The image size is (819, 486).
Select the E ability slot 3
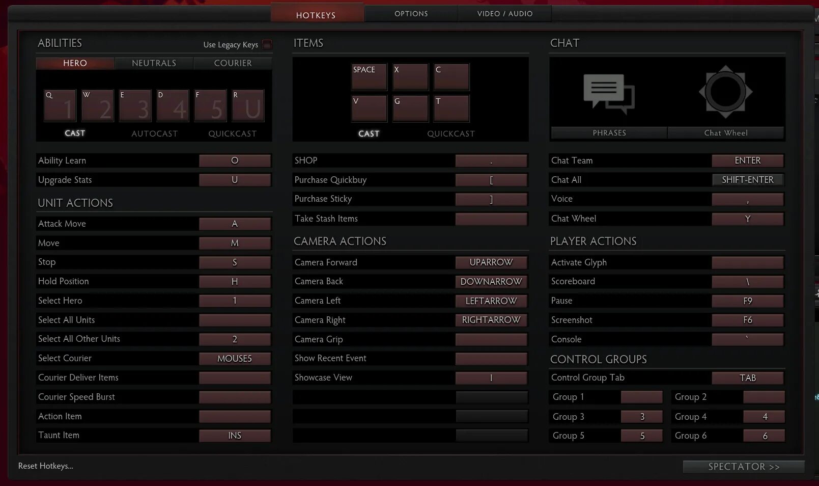[x=135, y=105]
